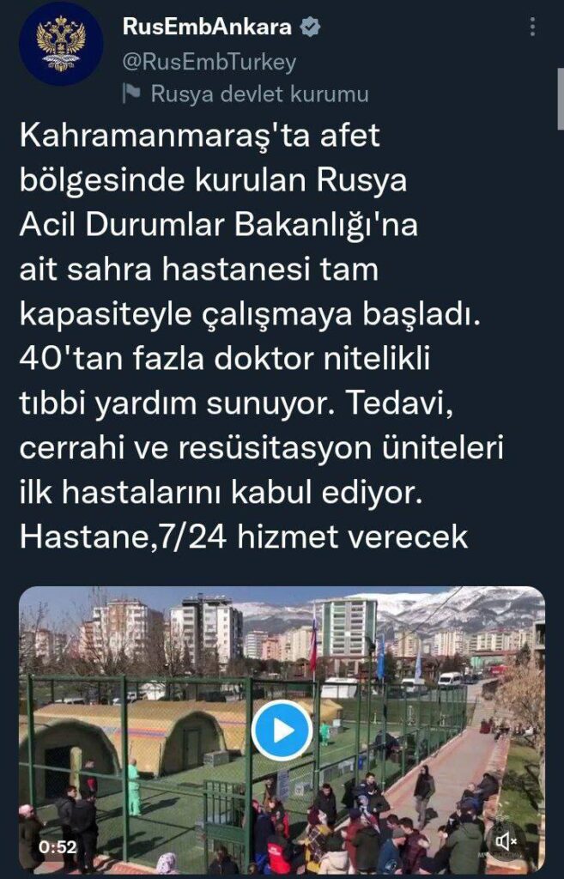Open the @RusEmbTurkey handle link
Image resolution: width=564 pixels, height=879 pixels.
[209, 62]
